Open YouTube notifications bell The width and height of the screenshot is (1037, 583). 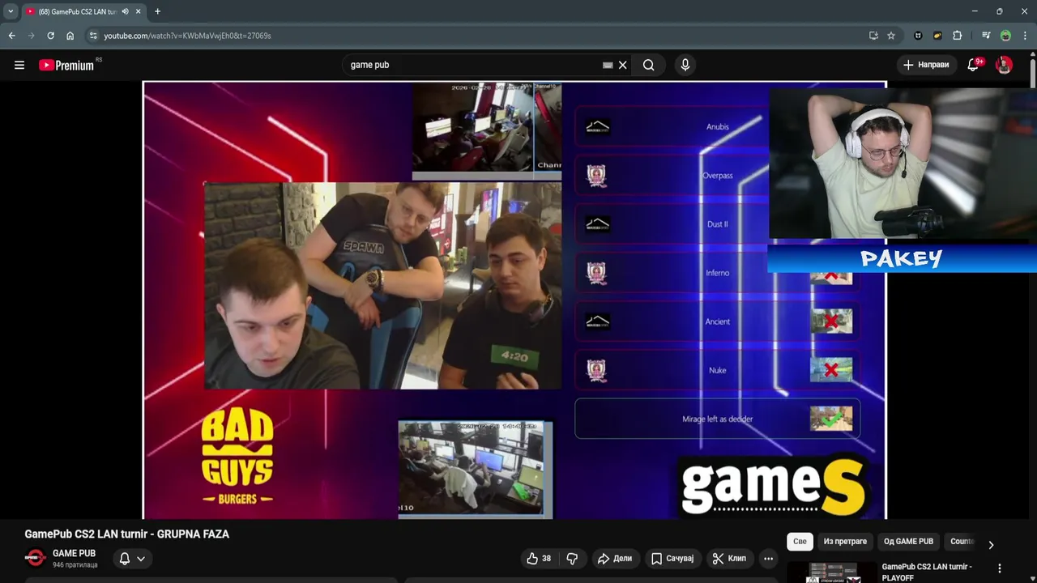[973, 65]
